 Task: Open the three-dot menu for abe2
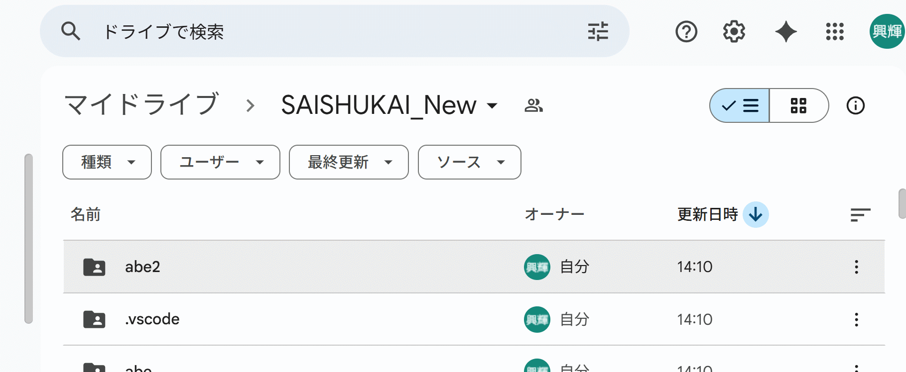coord(856,267)
